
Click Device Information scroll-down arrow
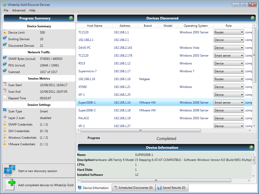click(253, 176)
